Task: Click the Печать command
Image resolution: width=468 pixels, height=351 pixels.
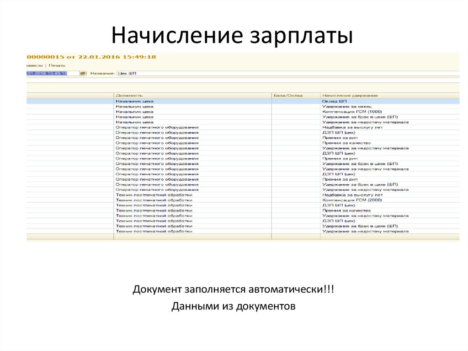Action: 57,65
